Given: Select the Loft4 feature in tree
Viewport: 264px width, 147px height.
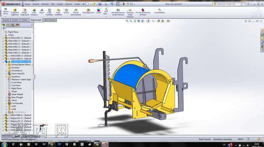Looking at the screenshot, I should point(14,109).
